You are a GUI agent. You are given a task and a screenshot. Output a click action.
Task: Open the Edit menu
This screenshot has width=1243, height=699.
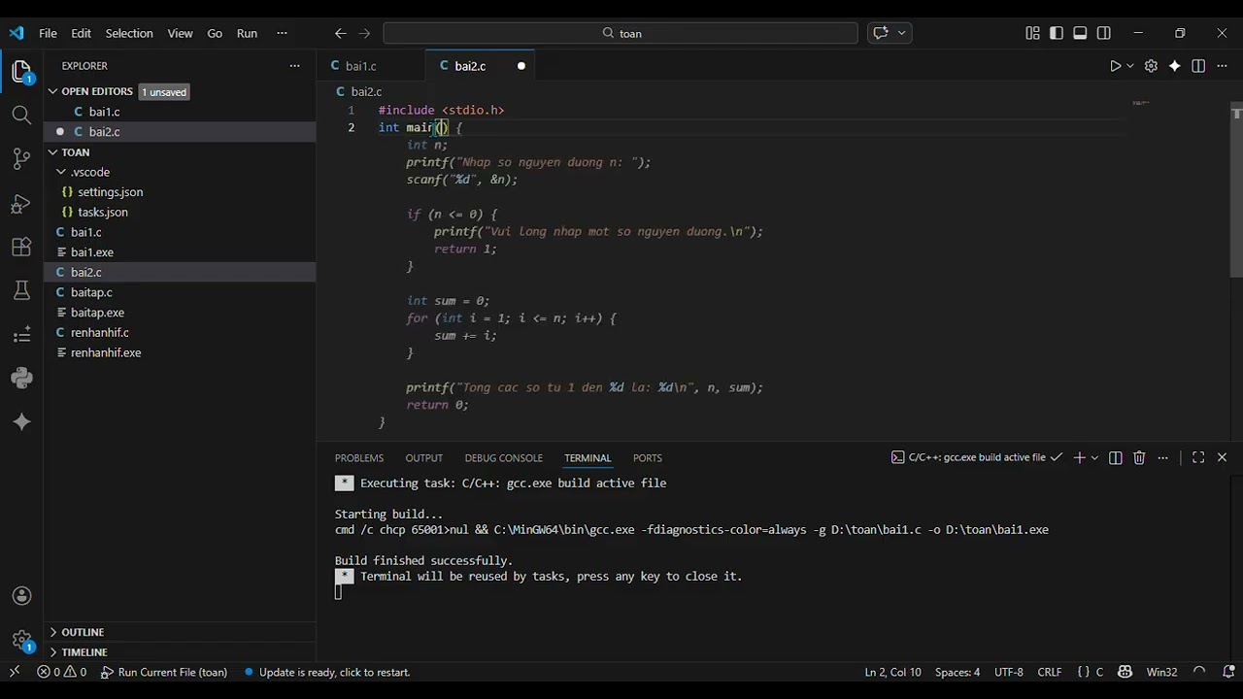[81, 33]
